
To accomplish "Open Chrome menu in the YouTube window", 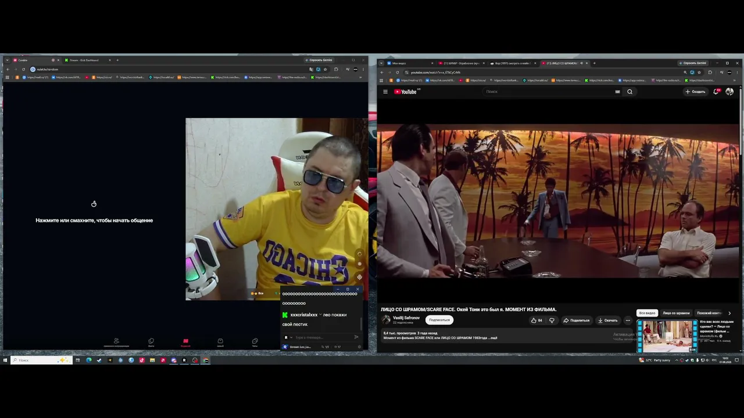I will pyautogui.click(x=738, y=73).
